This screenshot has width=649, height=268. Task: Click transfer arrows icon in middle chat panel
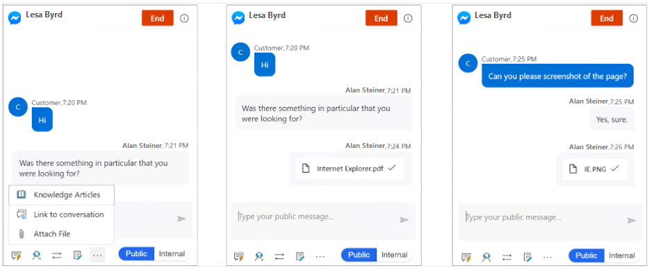[280, 256]
